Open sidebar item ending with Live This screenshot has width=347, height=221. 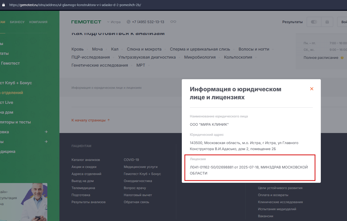tap(7, 102)
